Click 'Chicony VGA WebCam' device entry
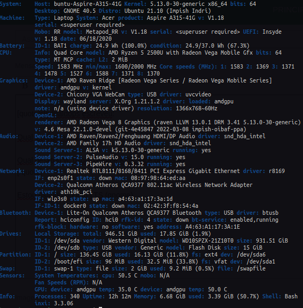This screenshot has height=308, width=303. (x=96, y=94)
